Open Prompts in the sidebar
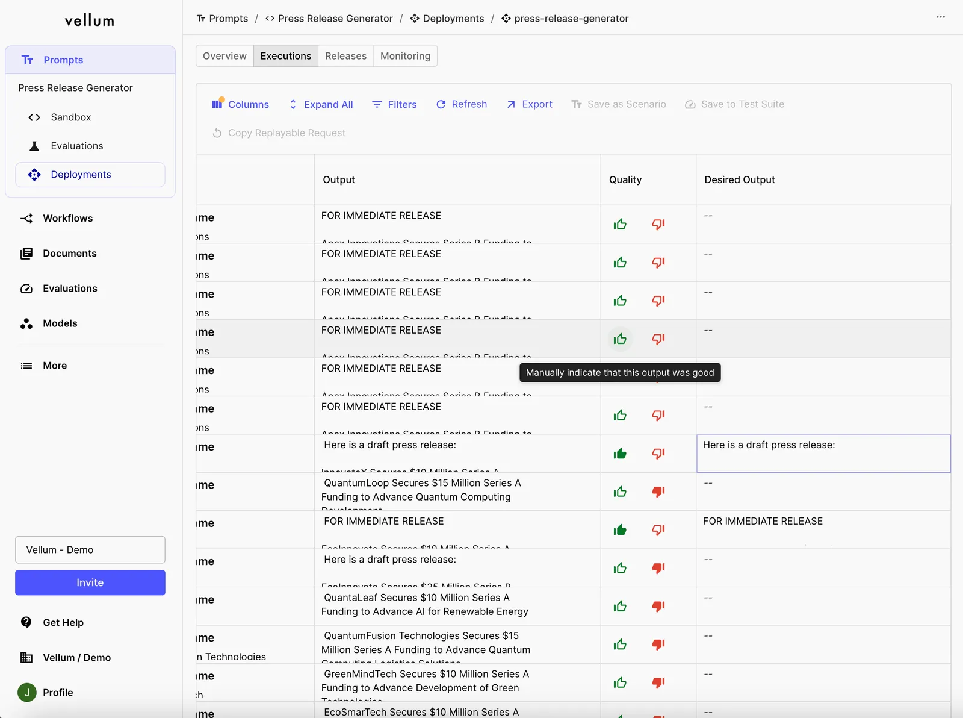 (90, 60)
